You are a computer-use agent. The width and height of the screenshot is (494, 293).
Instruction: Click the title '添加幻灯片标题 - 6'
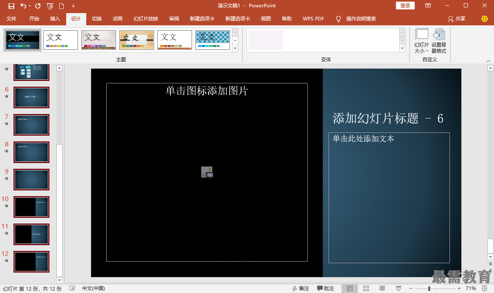click(x=388, y=118)
